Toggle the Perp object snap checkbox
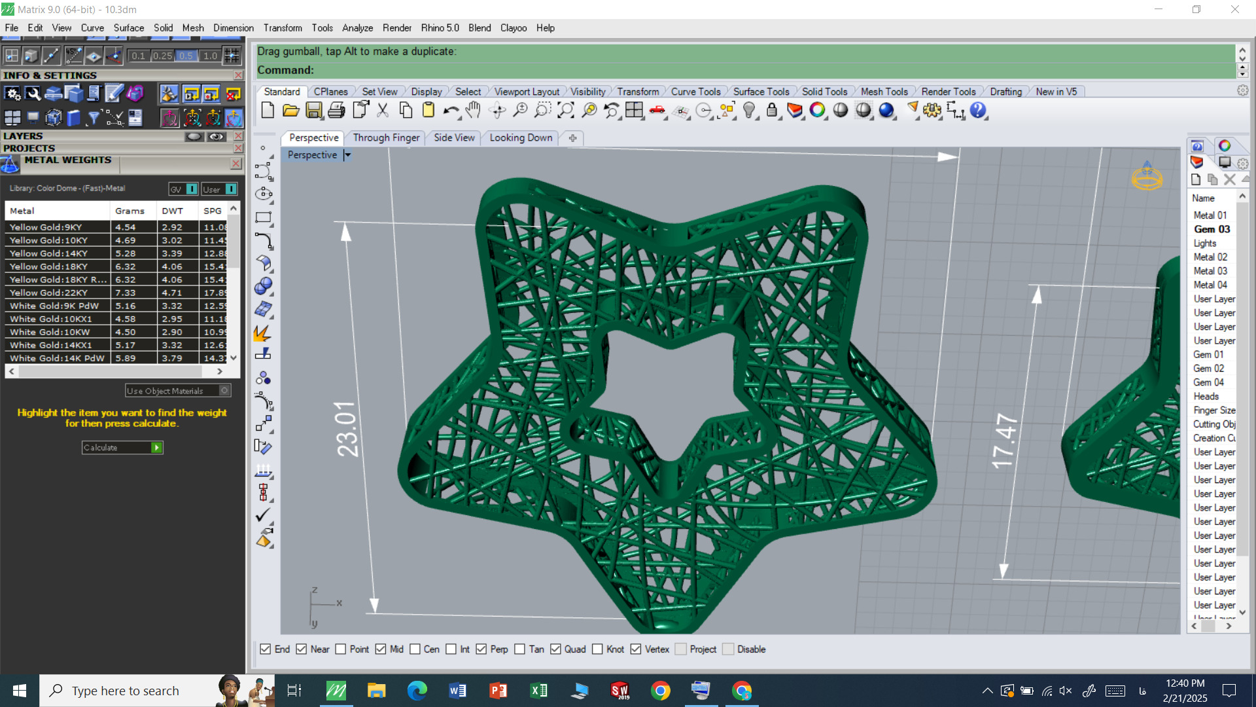 click(x=481, y=649)
